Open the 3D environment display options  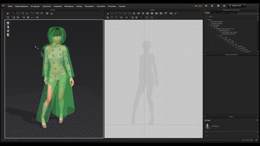(8, 31)
